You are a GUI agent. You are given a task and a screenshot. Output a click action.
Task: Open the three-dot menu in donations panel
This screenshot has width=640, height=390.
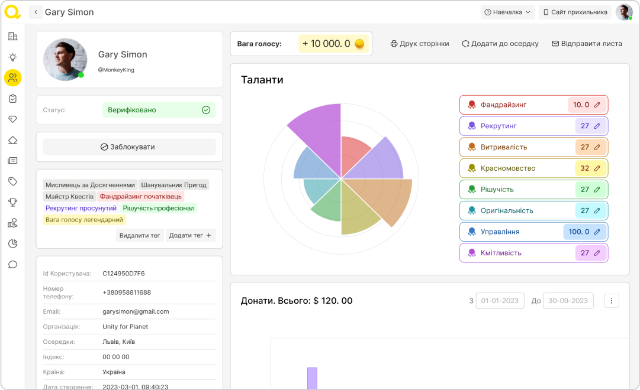click(612, 301)
